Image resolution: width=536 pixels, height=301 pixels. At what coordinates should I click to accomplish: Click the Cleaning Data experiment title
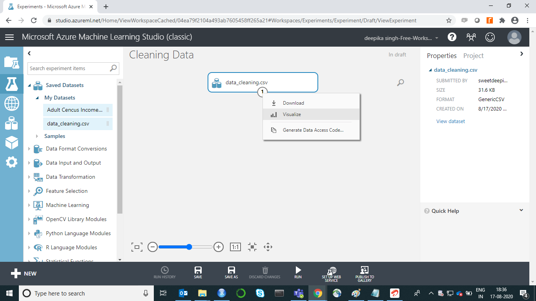(162, 55)
